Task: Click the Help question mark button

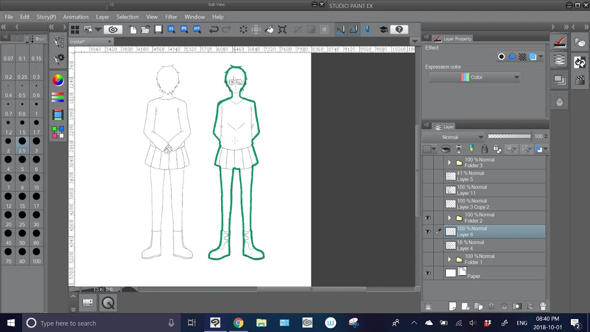Action: pyautogui.click(x=399, y=30)
